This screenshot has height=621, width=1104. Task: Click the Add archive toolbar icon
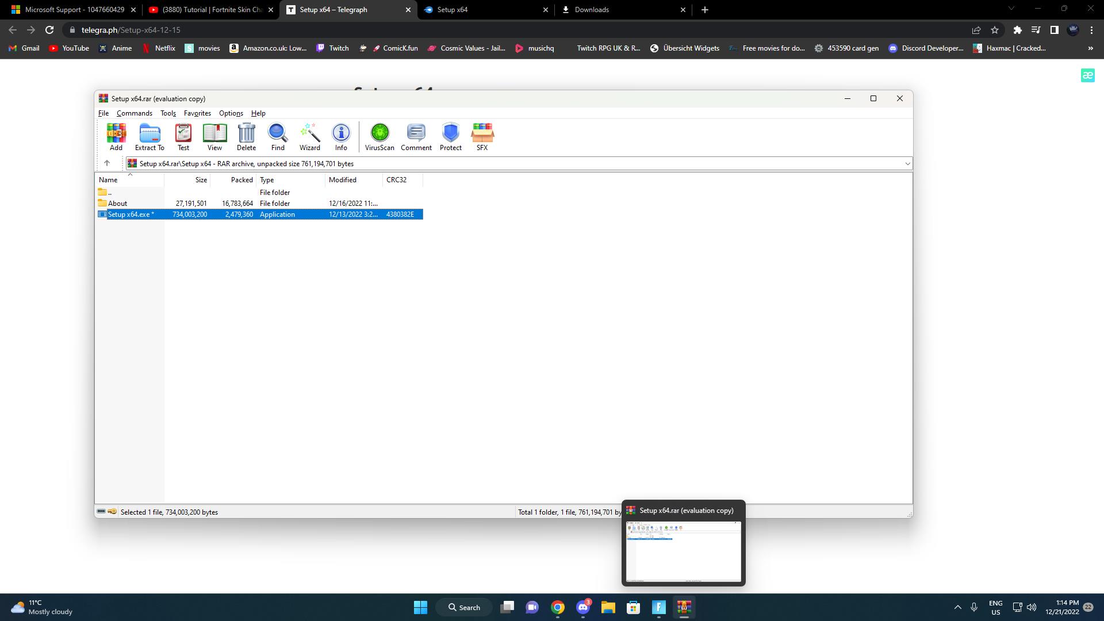(x=116, y=136)
